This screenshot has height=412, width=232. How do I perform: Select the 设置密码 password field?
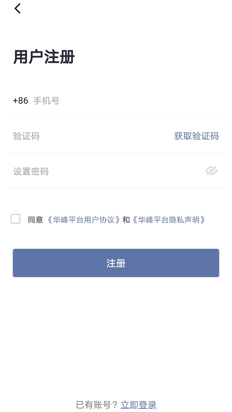pos(103,171)
